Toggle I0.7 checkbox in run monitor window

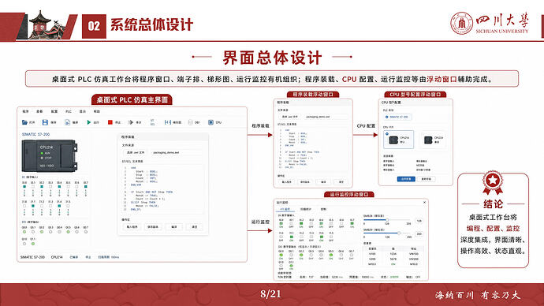pos(352,223)
